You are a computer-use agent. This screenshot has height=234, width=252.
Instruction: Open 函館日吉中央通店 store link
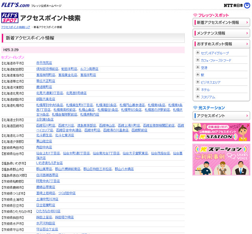pyautogui.click(x=69, y=130)
